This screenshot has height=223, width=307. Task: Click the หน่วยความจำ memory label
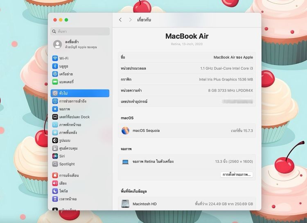tap(131, 90)
